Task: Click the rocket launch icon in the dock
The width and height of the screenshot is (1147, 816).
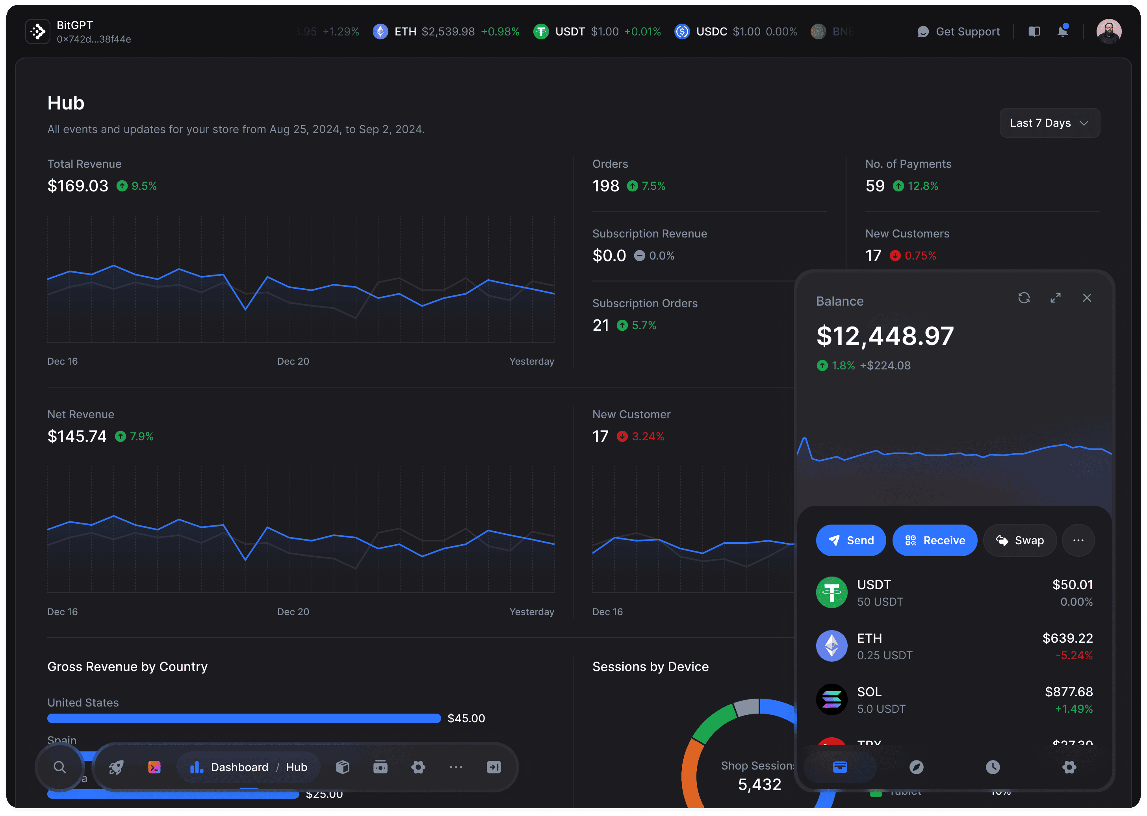Action: click(117, 767)
